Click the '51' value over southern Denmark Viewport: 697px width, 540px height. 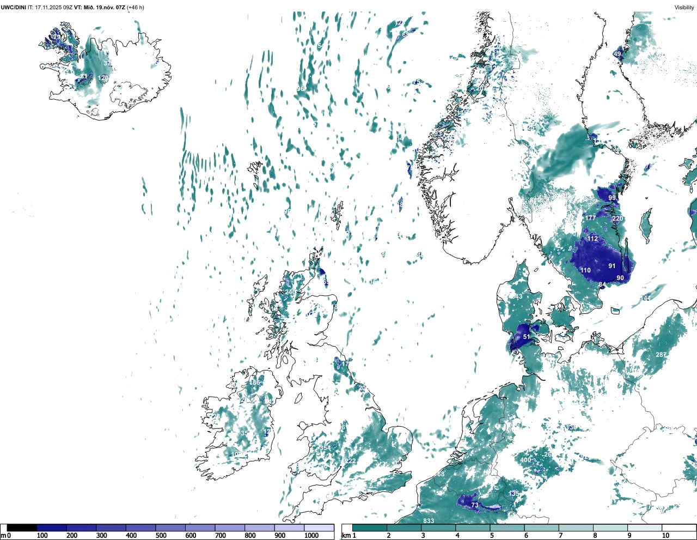point(527,337)
